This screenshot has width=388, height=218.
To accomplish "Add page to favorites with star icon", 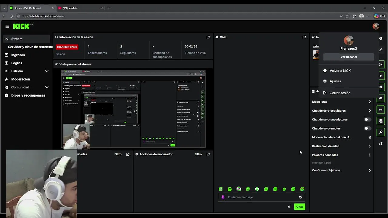I will click(x=347, y=16).
